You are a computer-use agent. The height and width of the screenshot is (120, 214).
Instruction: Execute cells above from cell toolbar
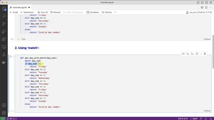coord(188,54)
